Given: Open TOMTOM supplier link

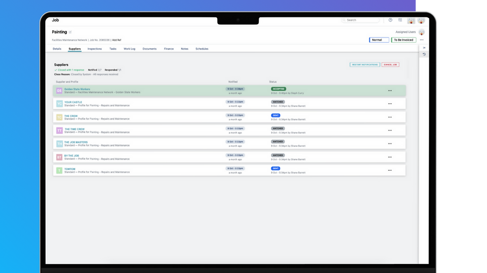Looking at the screenshot, I should [70, 169].
